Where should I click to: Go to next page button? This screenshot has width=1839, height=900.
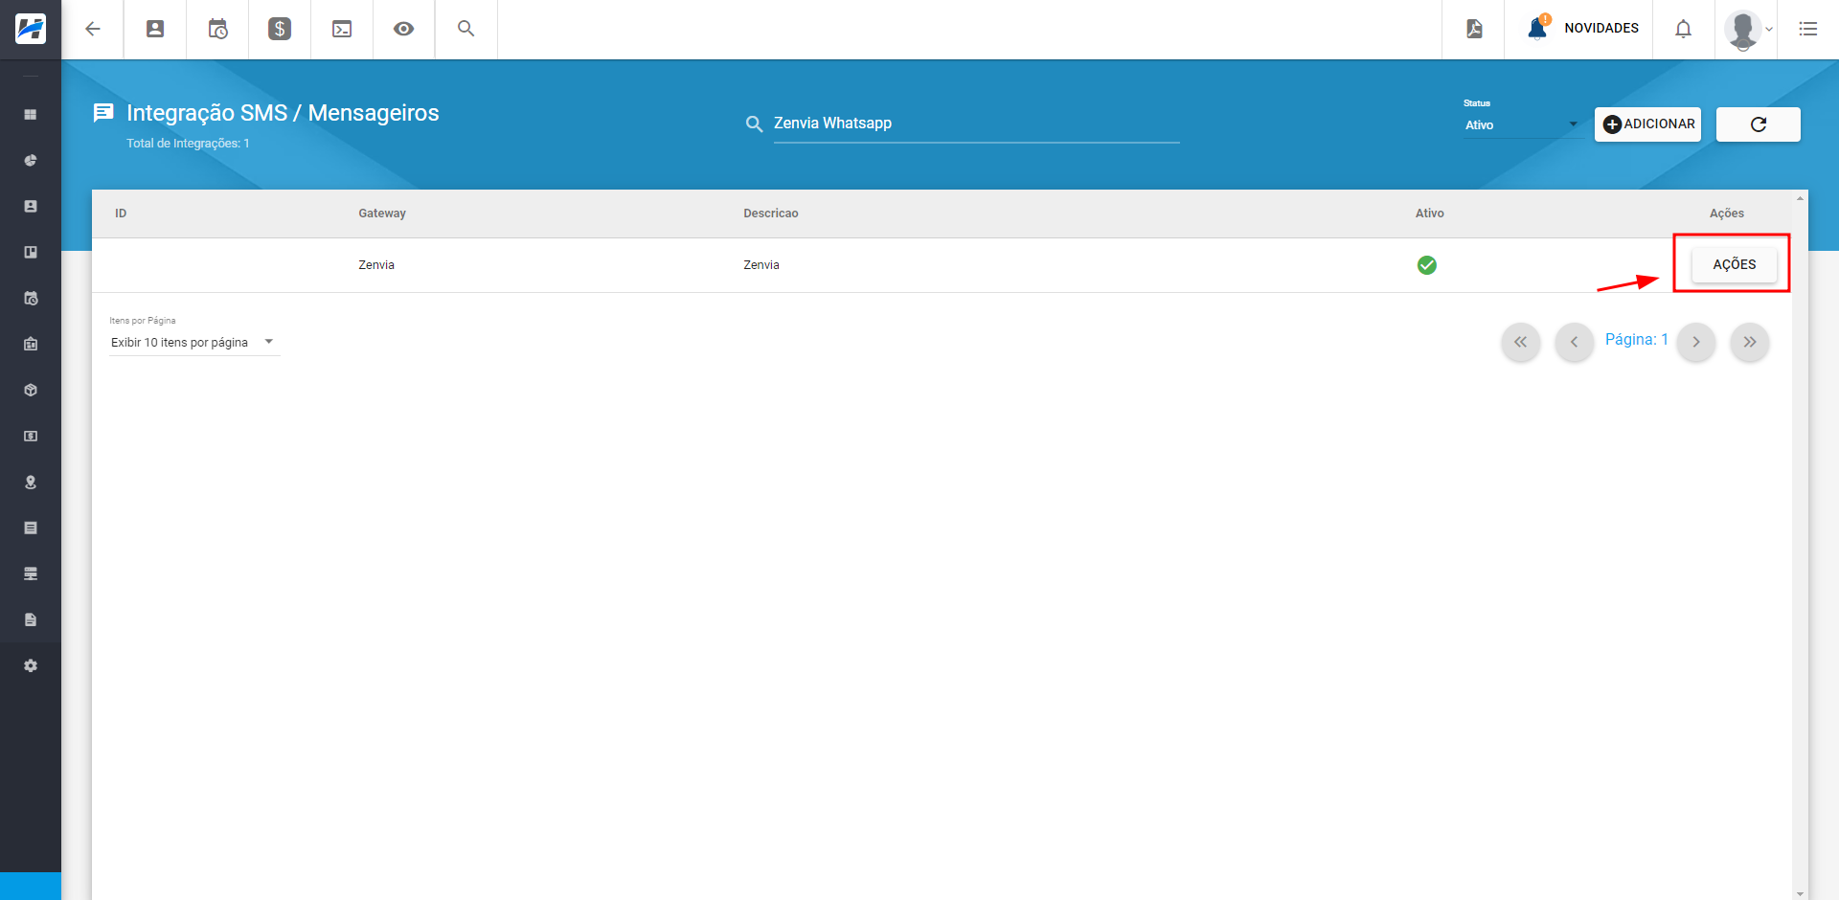(x=1696, y=342)
